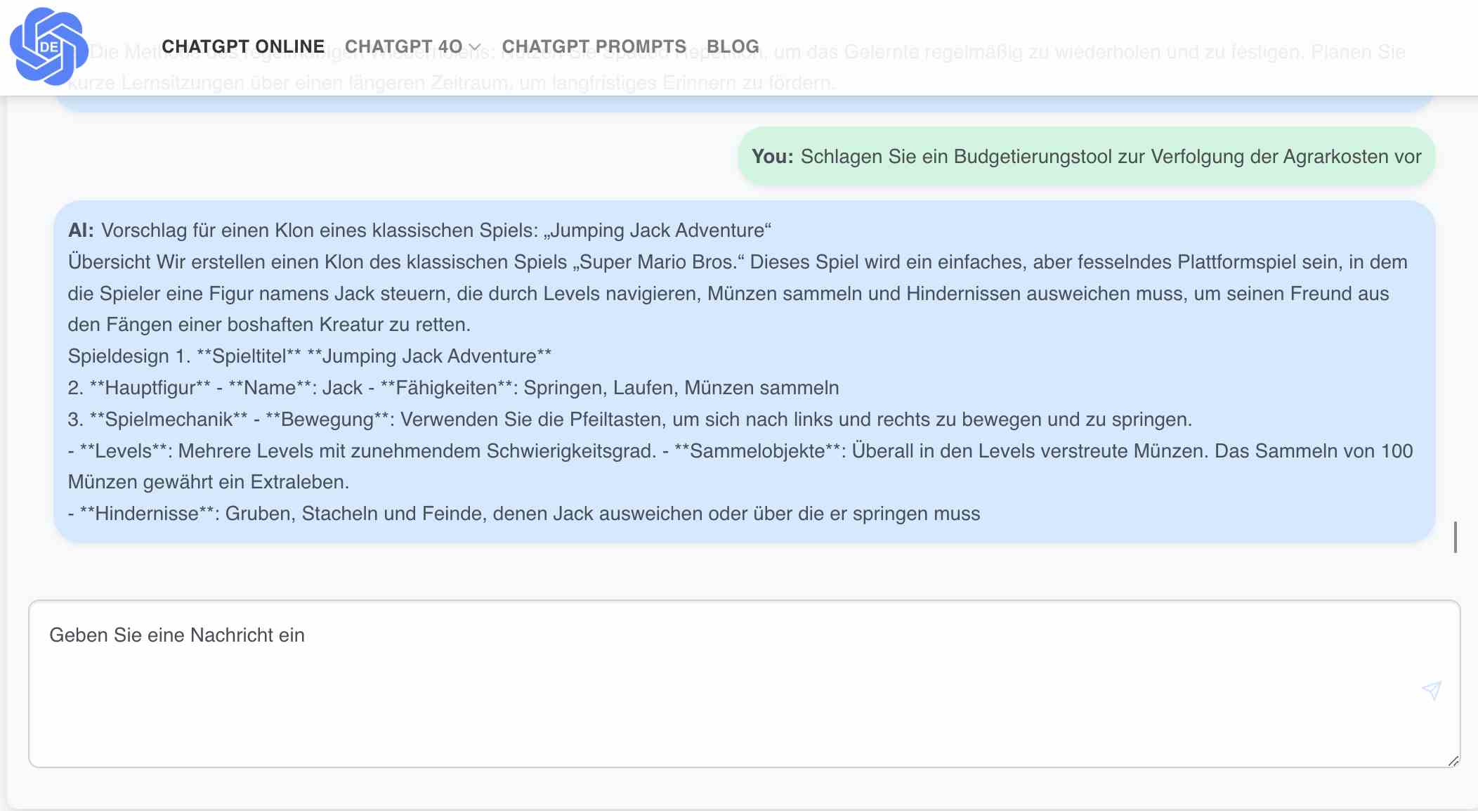Viewport: 1478px width, 811px height.
Task: Click the chat scrollbar thumb
Action: (x=1455, y=537)
